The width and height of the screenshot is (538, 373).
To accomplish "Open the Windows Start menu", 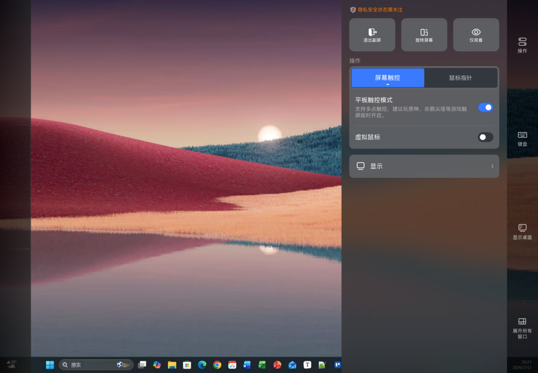I will tap(50, 365).
